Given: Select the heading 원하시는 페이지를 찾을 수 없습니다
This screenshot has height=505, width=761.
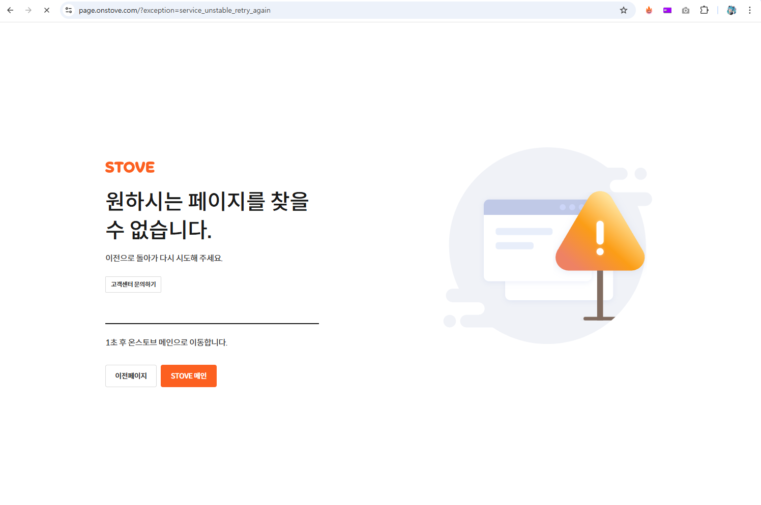Looking at the screenshot, I should click(207, 215).
